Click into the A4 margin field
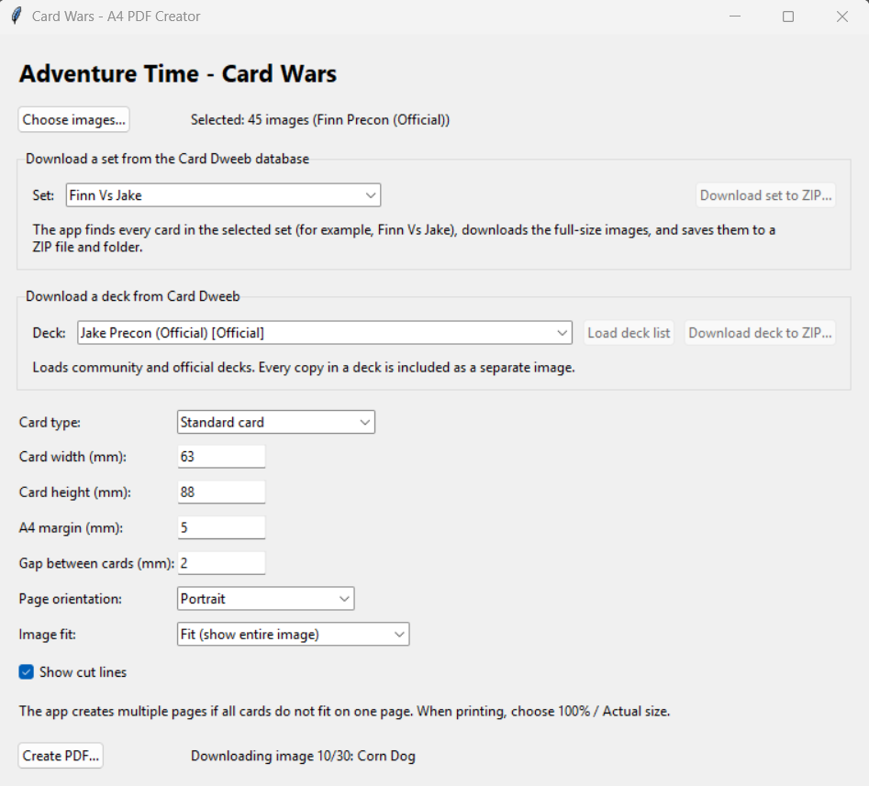The width and height of the screenshot is (869, 786). [x=221, y=527]
